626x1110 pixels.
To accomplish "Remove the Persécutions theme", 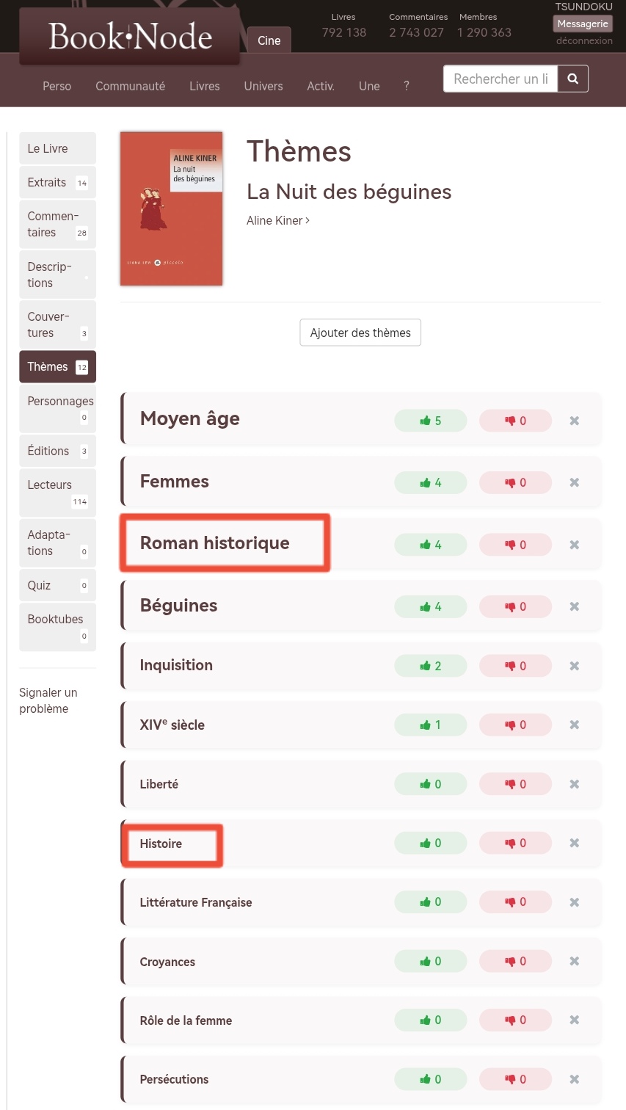I will pyautogui.click(x=575, y=1079).
